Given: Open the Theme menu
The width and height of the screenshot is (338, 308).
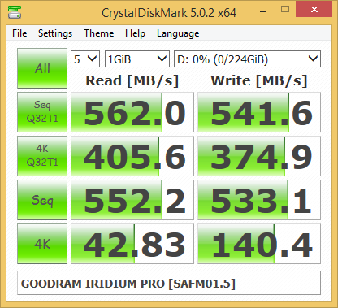Looking at the screenshot, I should 99,33.
